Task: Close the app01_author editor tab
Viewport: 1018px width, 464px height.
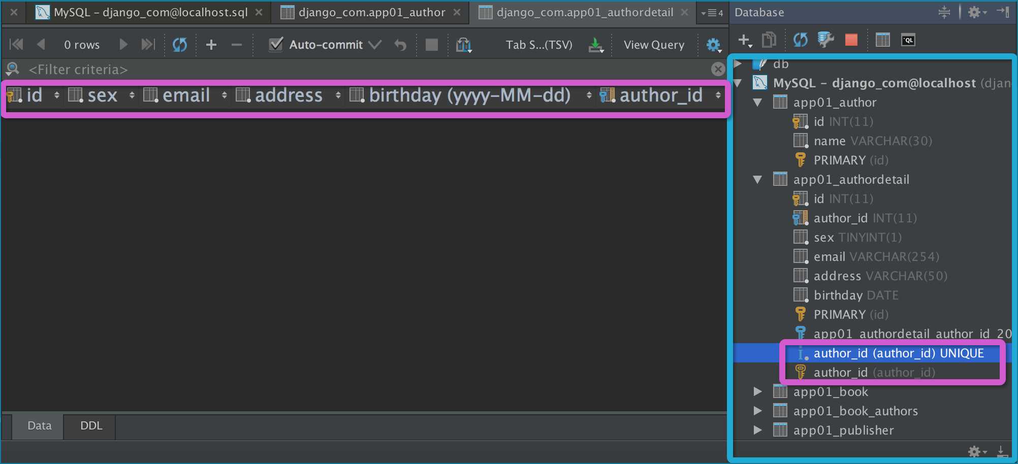Action: (x=457, y=12)
